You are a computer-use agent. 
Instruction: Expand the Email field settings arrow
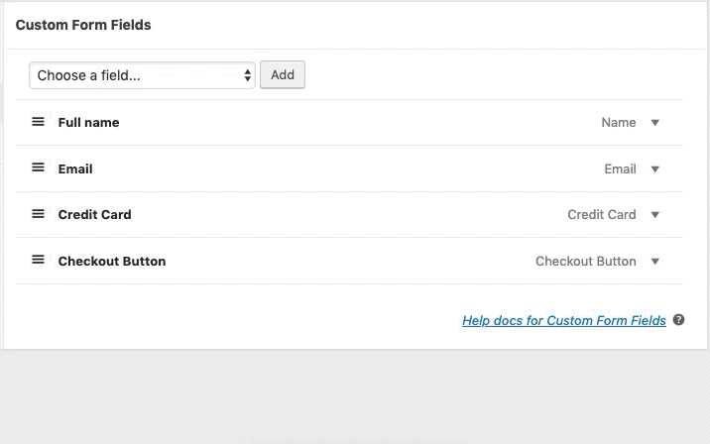pos(654,169)
